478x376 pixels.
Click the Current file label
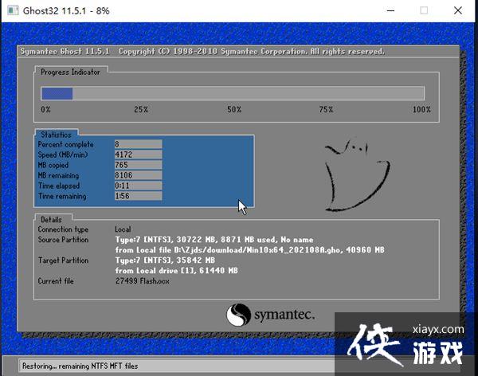pos(56,281)
